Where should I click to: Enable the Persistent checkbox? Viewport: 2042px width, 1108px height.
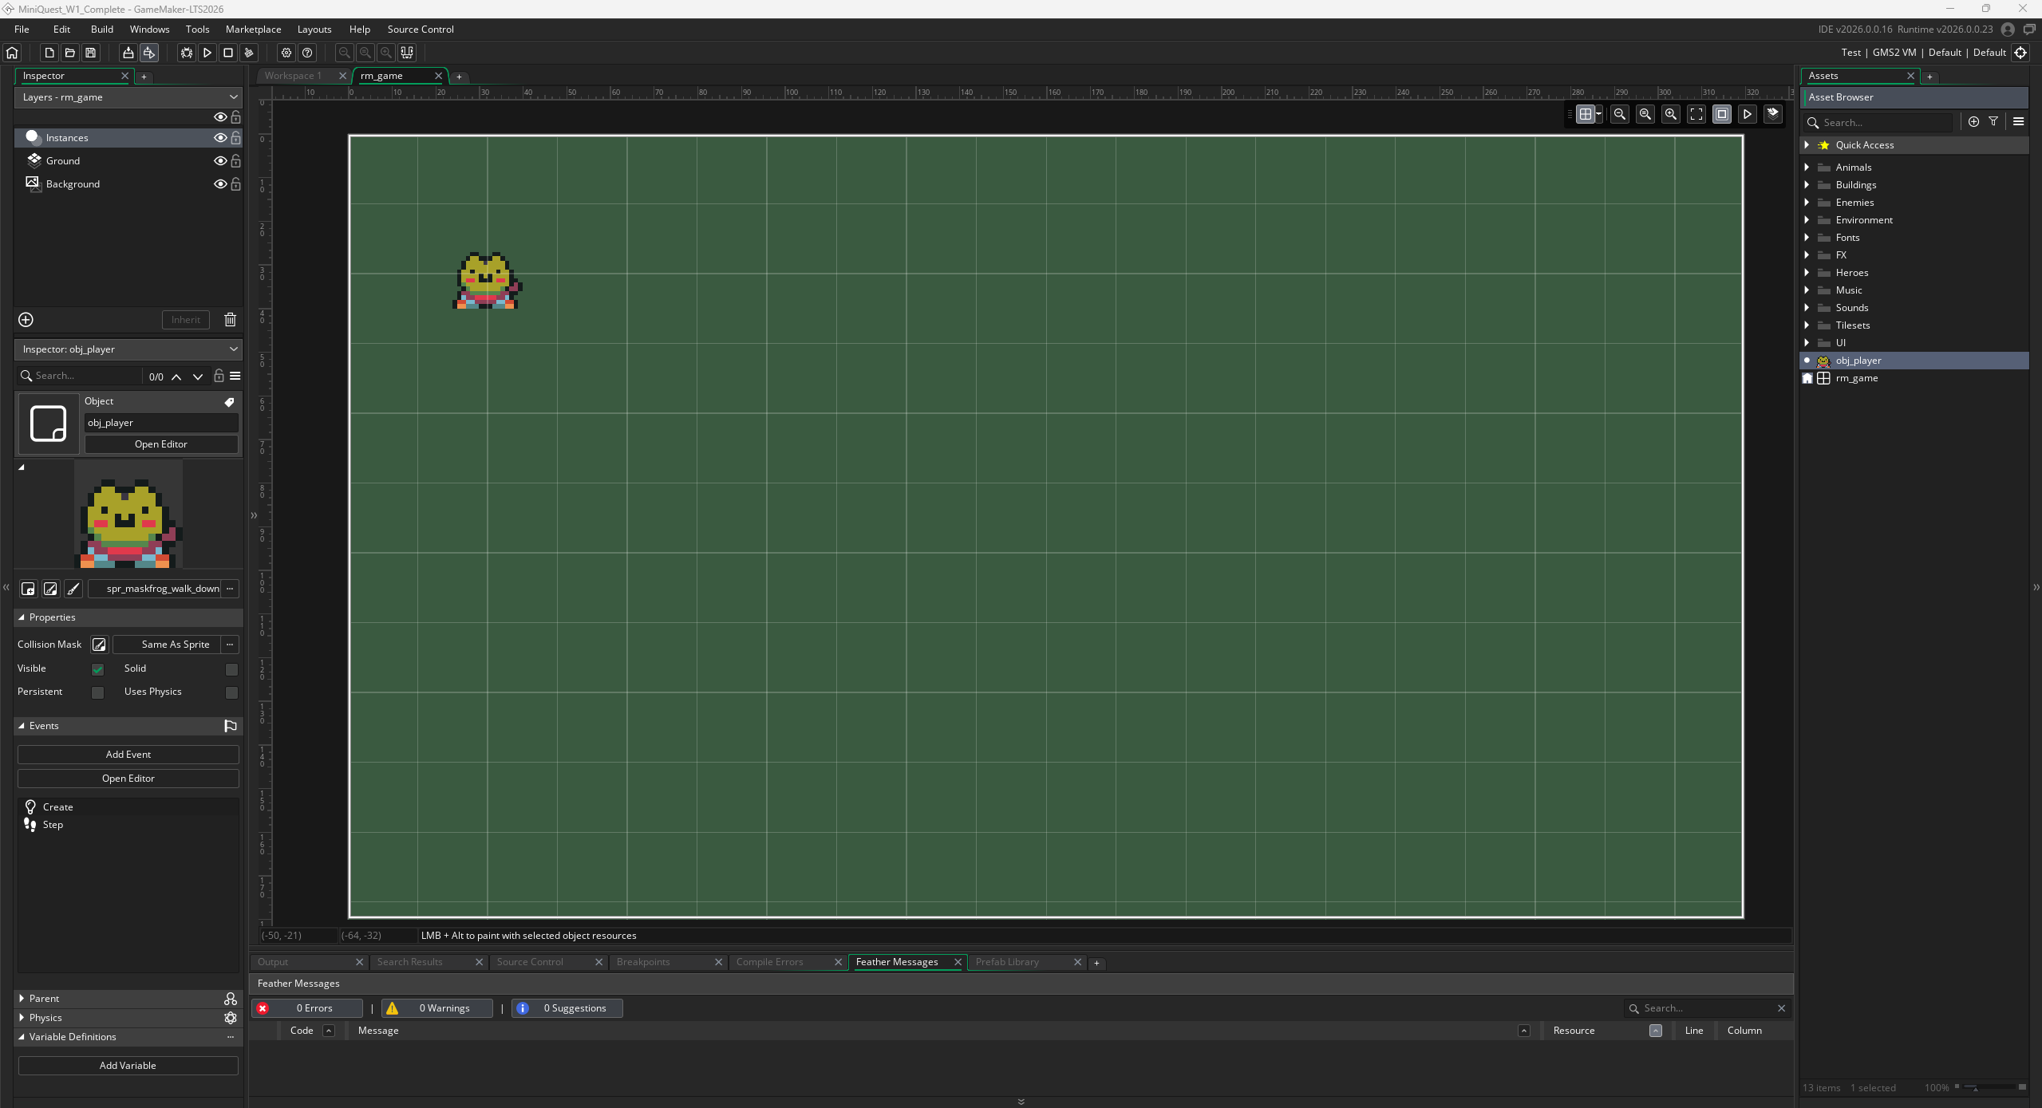(97, 692)
